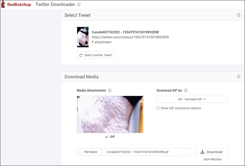This screenshot has height=166, width=245.
Task: Click the RedKetchup bottle logo icon
Action: point(3,4)
